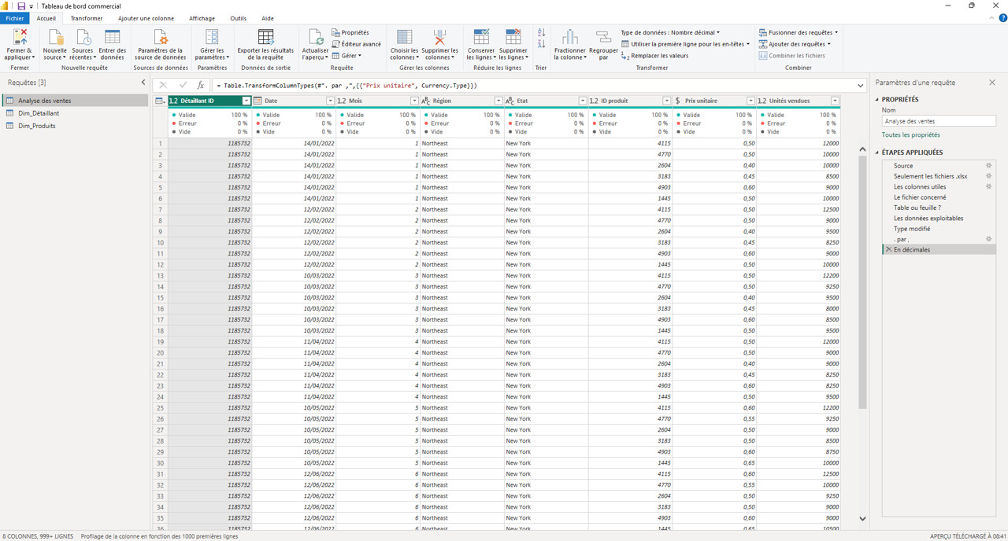Screen dimensions: 1008x541
Task: Open Type de données dropdown
Action: click(669, 33)
